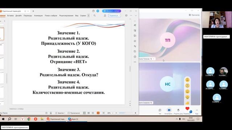Screen dimensions: 232x130
Task: Click the slide editor vertical scrollbar
Action: [x=130, y=69]
